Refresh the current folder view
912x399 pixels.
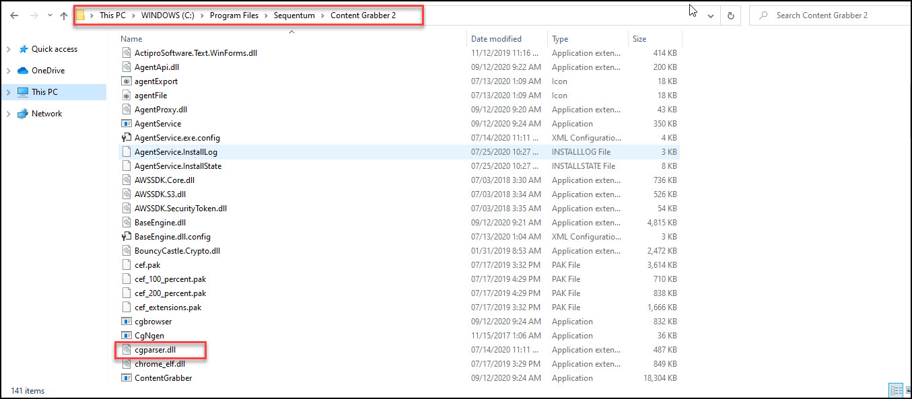pyautogui.click(x=731, y=15)
